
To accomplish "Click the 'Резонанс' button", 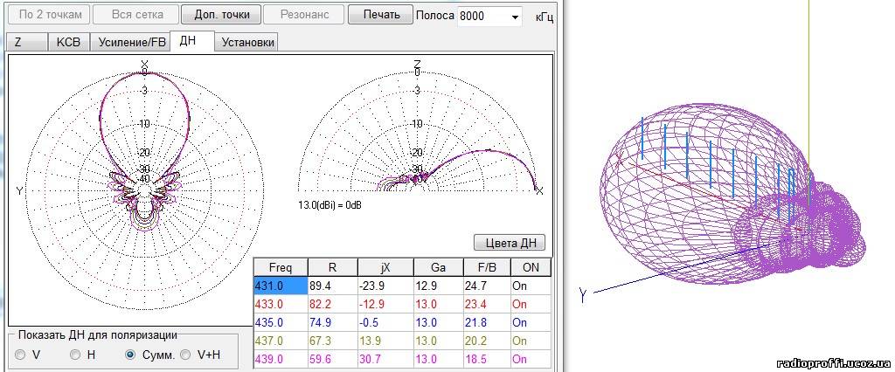I will 305,14.
